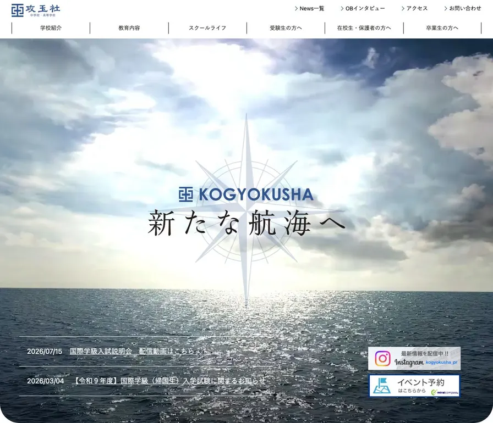
Task: Open the スクールライフ menu
Action: pyautogui.click(x=207, y=28)
